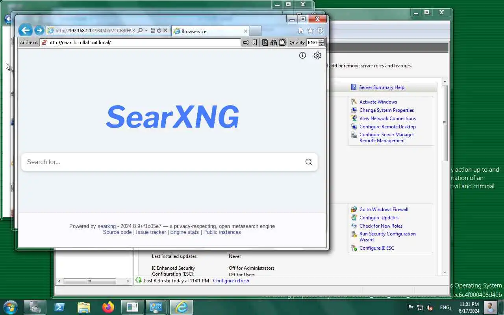Click the Browservice clipboard icon
This screenshot has width=504, height=315.
[282, 43]
